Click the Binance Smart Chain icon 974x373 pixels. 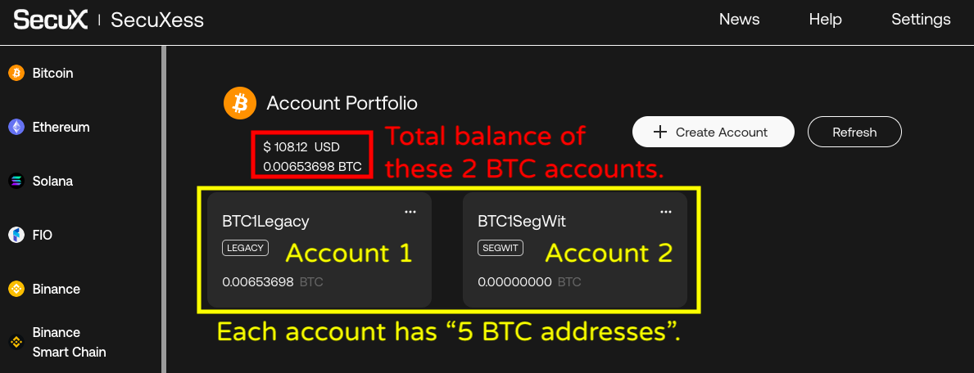(16, 342)
